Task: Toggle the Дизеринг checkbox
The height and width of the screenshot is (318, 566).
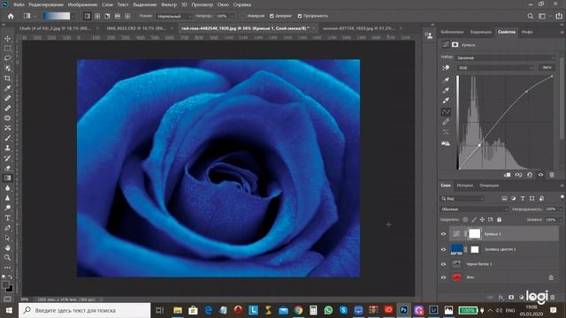Action: pyautogui.click(x=272, y=16)
